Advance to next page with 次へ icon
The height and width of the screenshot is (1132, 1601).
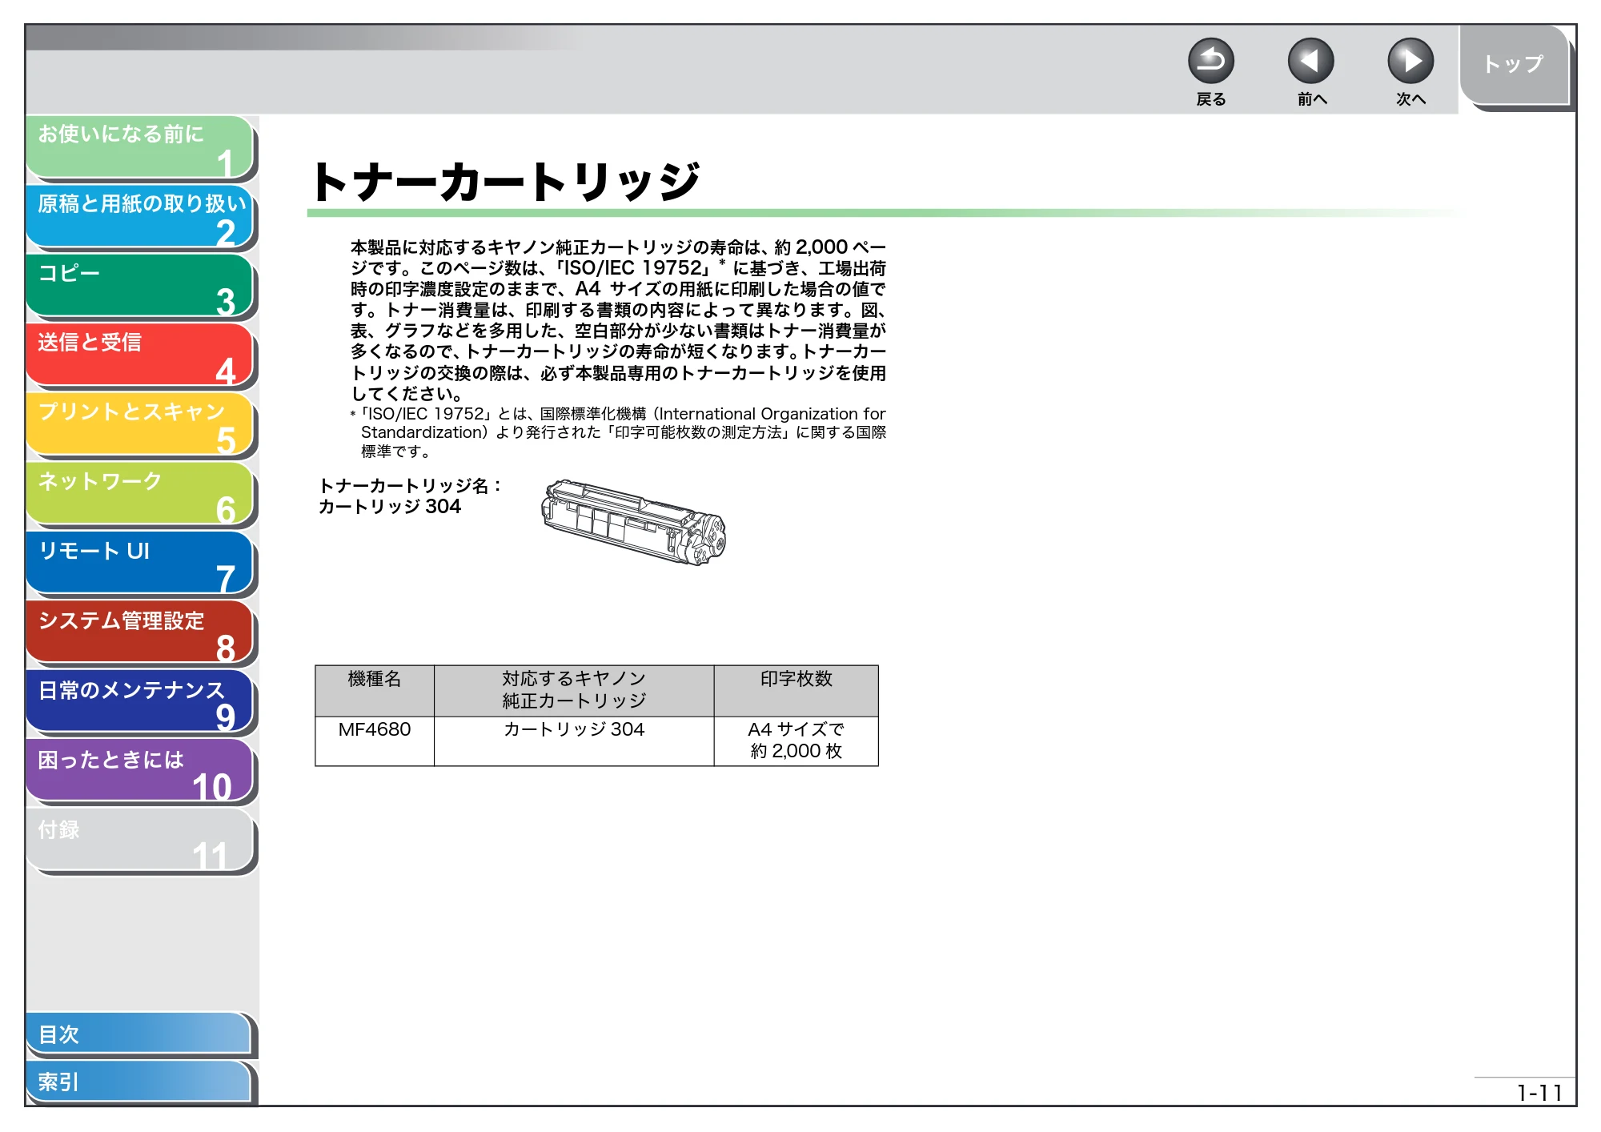[x=1410, y=62]
